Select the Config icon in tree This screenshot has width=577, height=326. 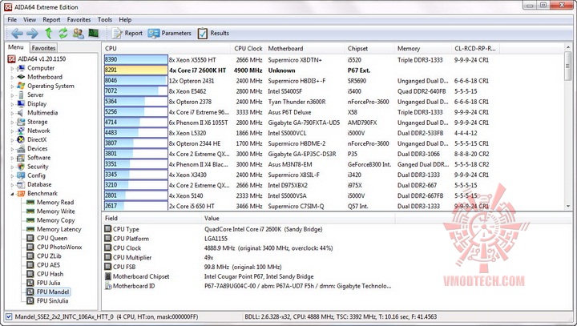(x=21, y=175)
